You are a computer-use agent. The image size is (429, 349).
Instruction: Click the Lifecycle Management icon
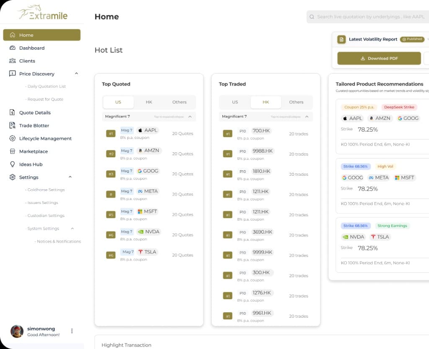12,138
